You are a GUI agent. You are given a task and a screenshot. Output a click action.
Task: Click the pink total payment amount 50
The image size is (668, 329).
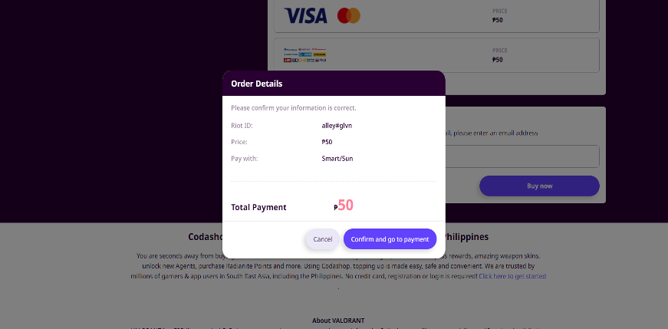tap(345, 206)
